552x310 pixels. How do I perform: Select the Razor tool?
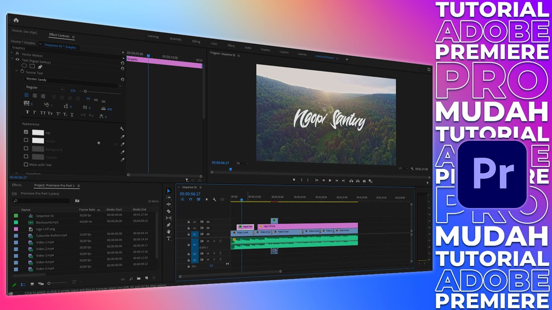click(169, 211)
